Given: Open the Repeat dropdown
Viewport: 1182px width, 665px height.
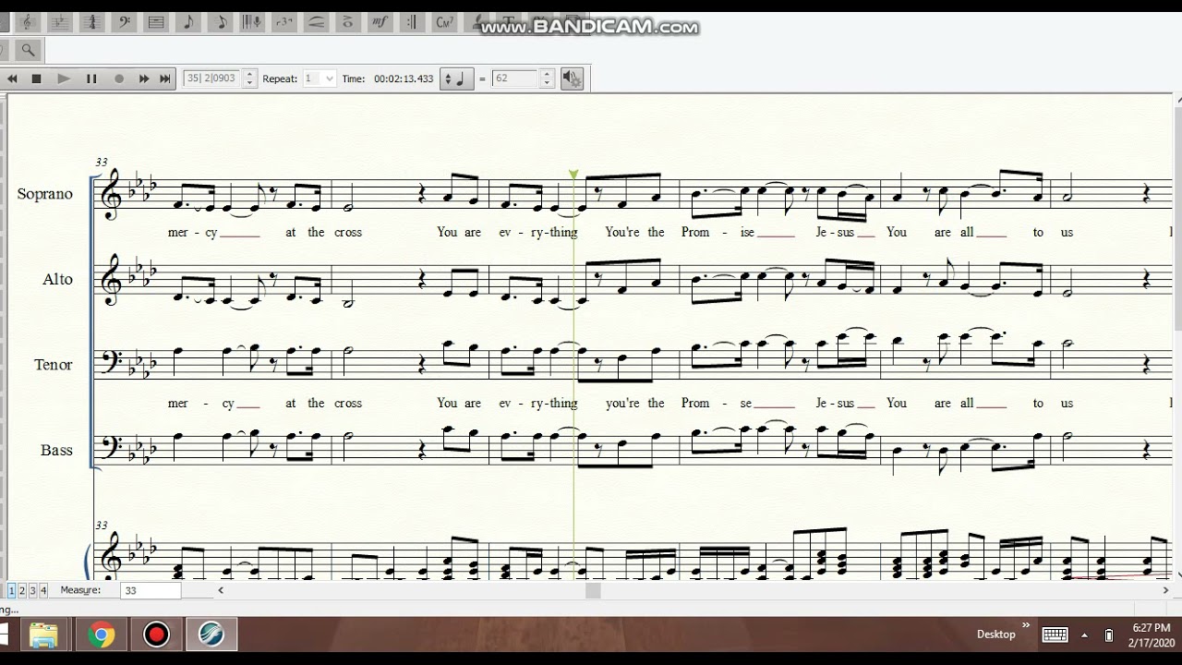Looking at the screenshot, I should point(320,79).
